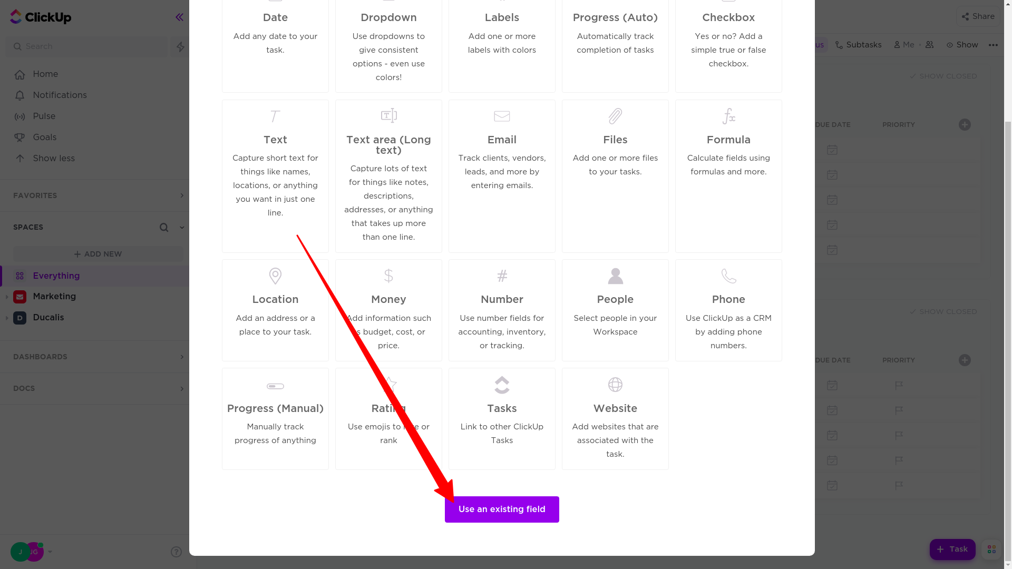Toggle the Me filter
This screenshot has width=1012, height=569.
coord(904,45)
